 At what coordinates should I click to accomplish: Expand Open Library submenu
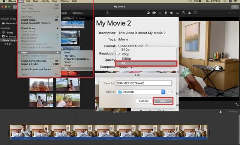pyautogui.click(x=39, y=28)
